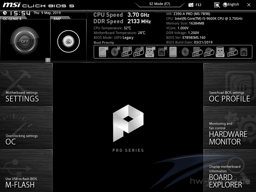Open BOARD EXPLORER motherboard information
Viewport: 256px width, 192px height.
point(230,170)
